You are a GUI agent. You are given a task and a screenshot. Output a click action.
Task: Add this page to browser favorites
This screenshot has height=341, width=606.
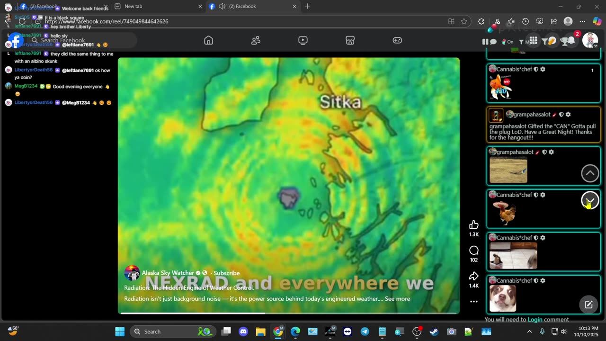coord(464,21)
